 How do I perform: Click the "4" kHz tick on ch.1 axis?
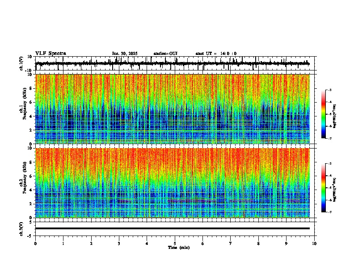(31, 116)
